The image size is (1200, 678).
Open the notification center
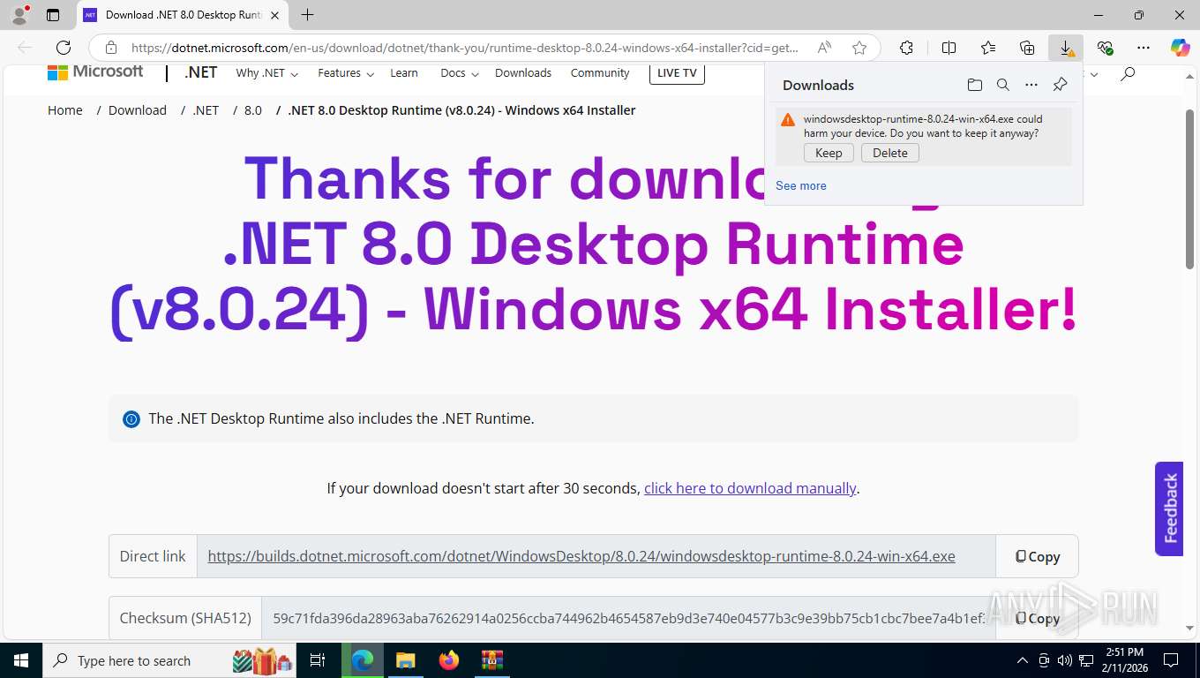coord(1171,660)
